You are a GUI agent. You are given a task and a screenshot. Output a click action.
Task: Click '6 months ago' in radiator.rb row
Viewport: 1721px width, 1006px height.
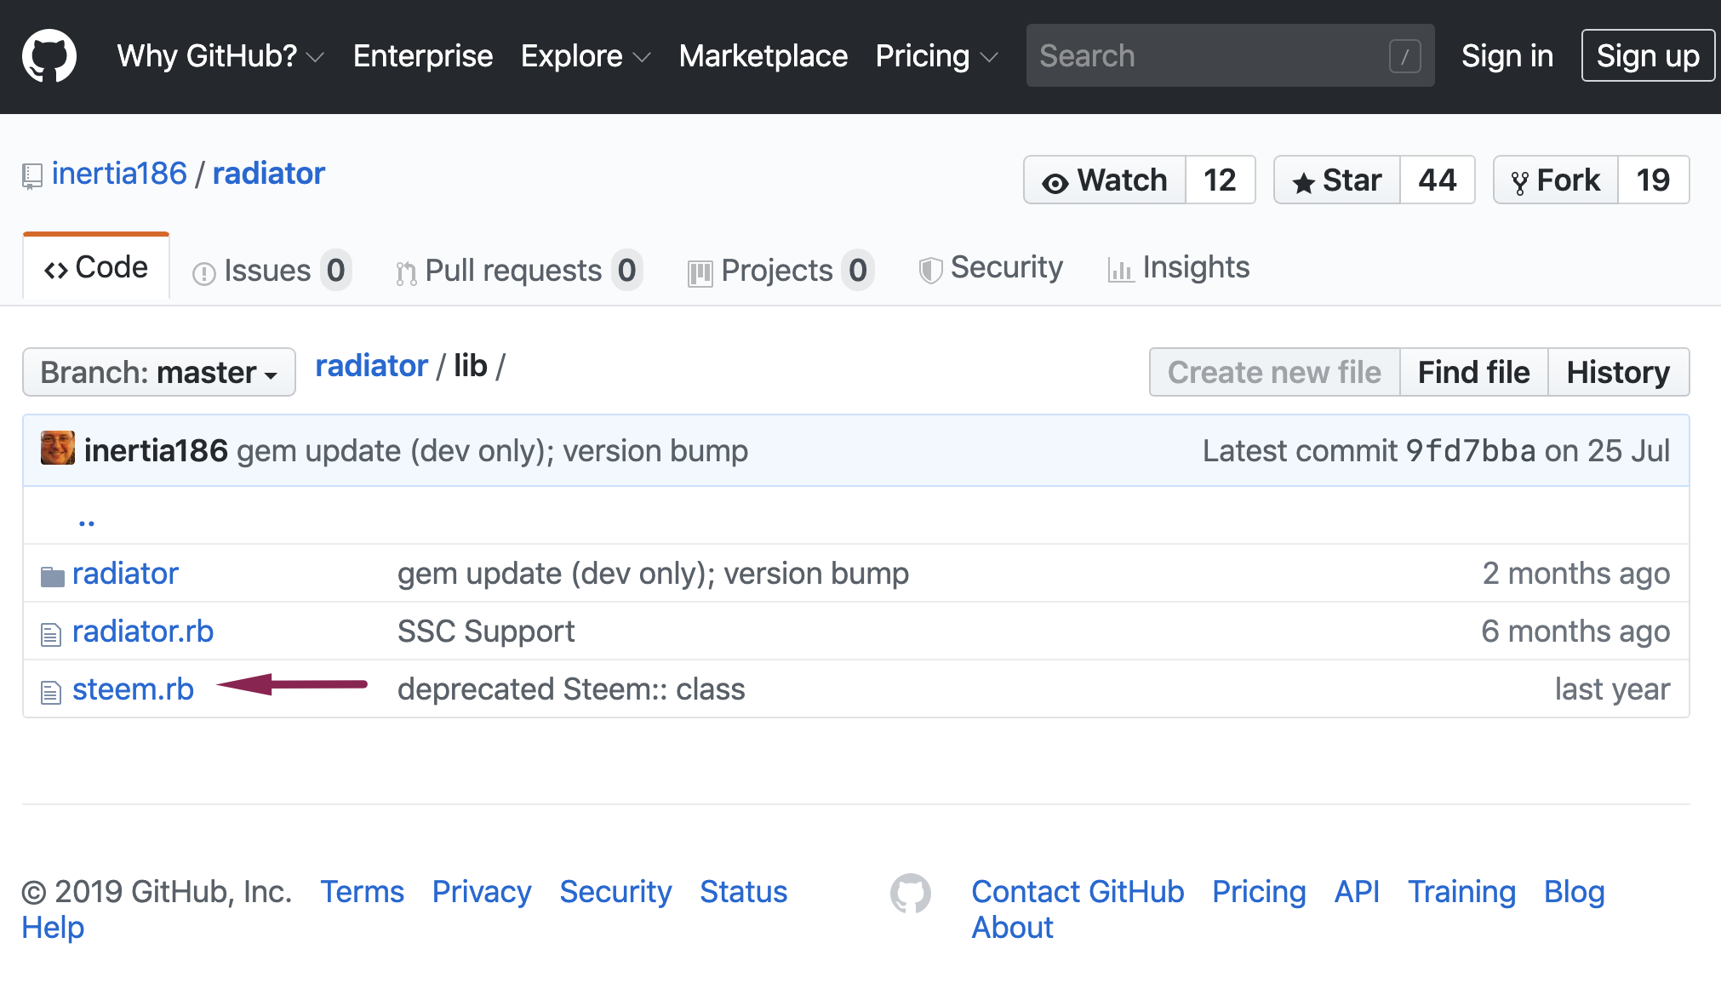point(1575,632)
